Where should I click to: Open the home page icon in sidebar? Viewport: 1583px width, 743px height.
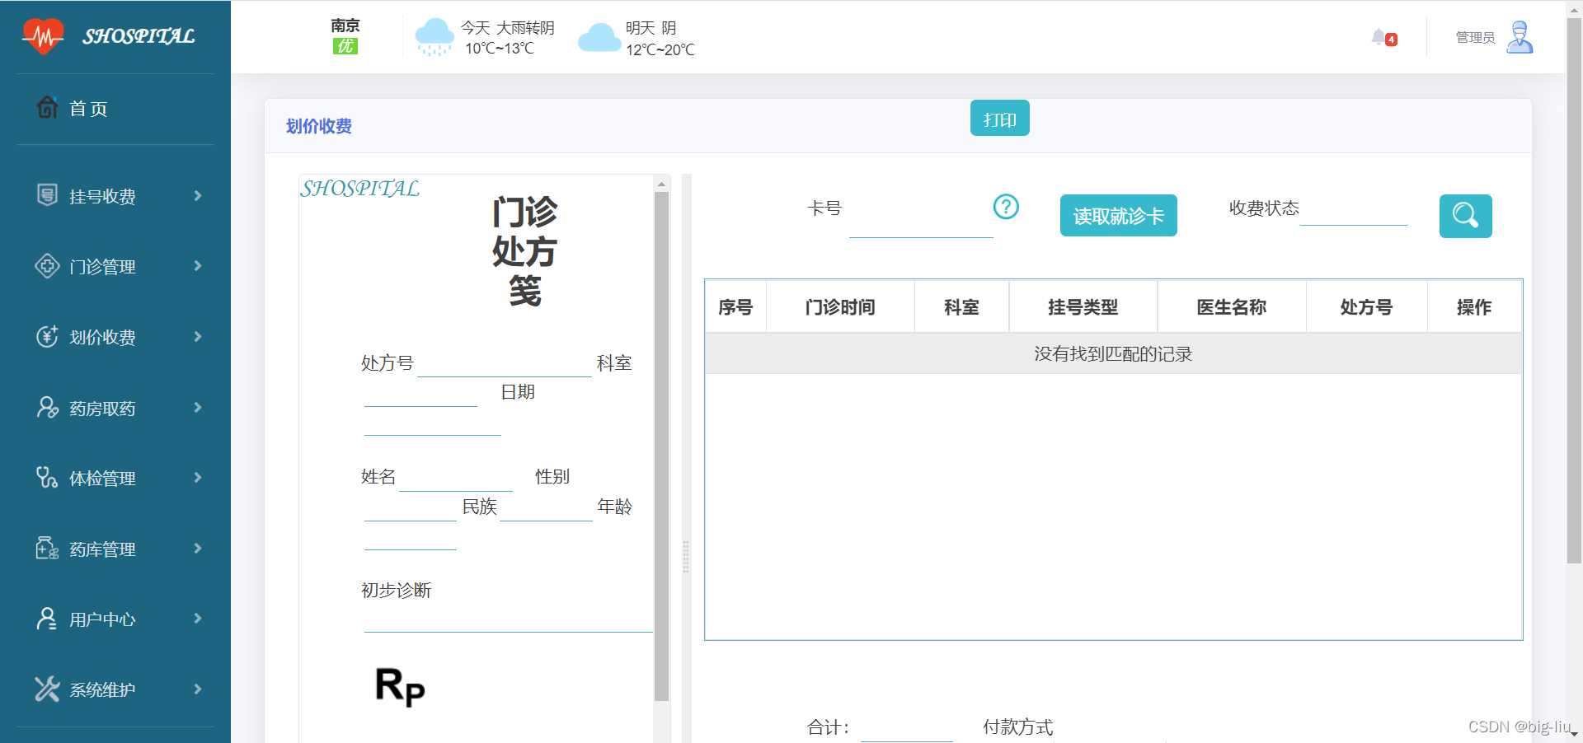(48, 107)
